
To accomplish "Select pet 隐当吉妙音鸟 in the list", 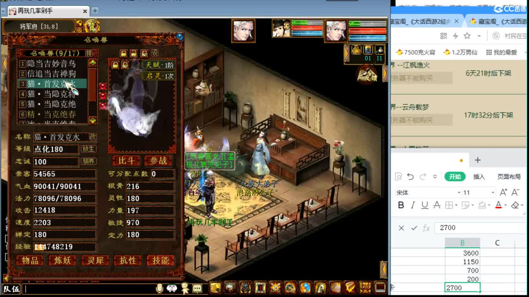I will tap(52, 64).
